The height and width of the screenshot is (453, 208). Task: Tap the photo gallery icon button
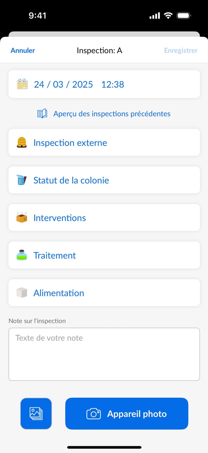[36, 414]
